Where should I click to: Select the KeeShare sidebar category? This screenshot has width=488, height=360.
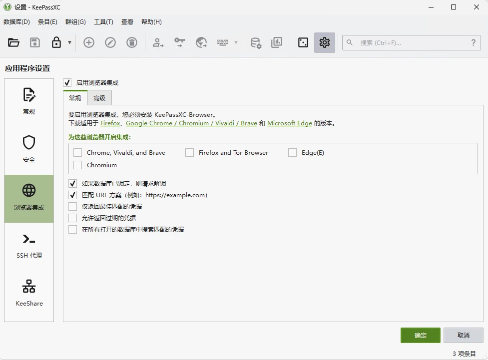coord(29,295)
